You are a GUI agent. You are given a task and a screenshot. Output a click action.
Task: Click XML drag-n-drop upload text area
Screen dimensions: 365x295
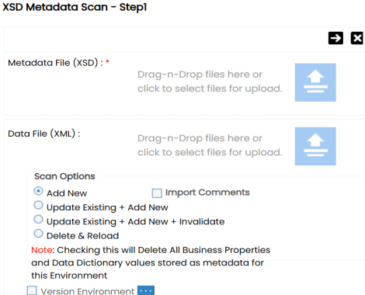[x=210, y=145]
